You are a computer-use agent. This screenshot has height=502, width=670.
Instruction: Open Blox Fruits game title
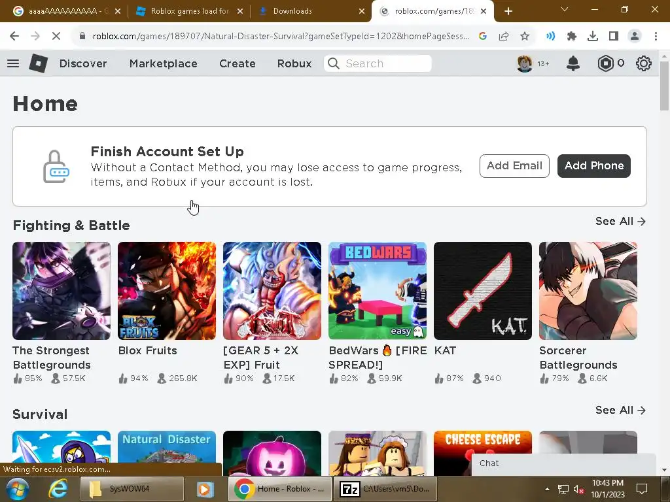tap(147, 350)
